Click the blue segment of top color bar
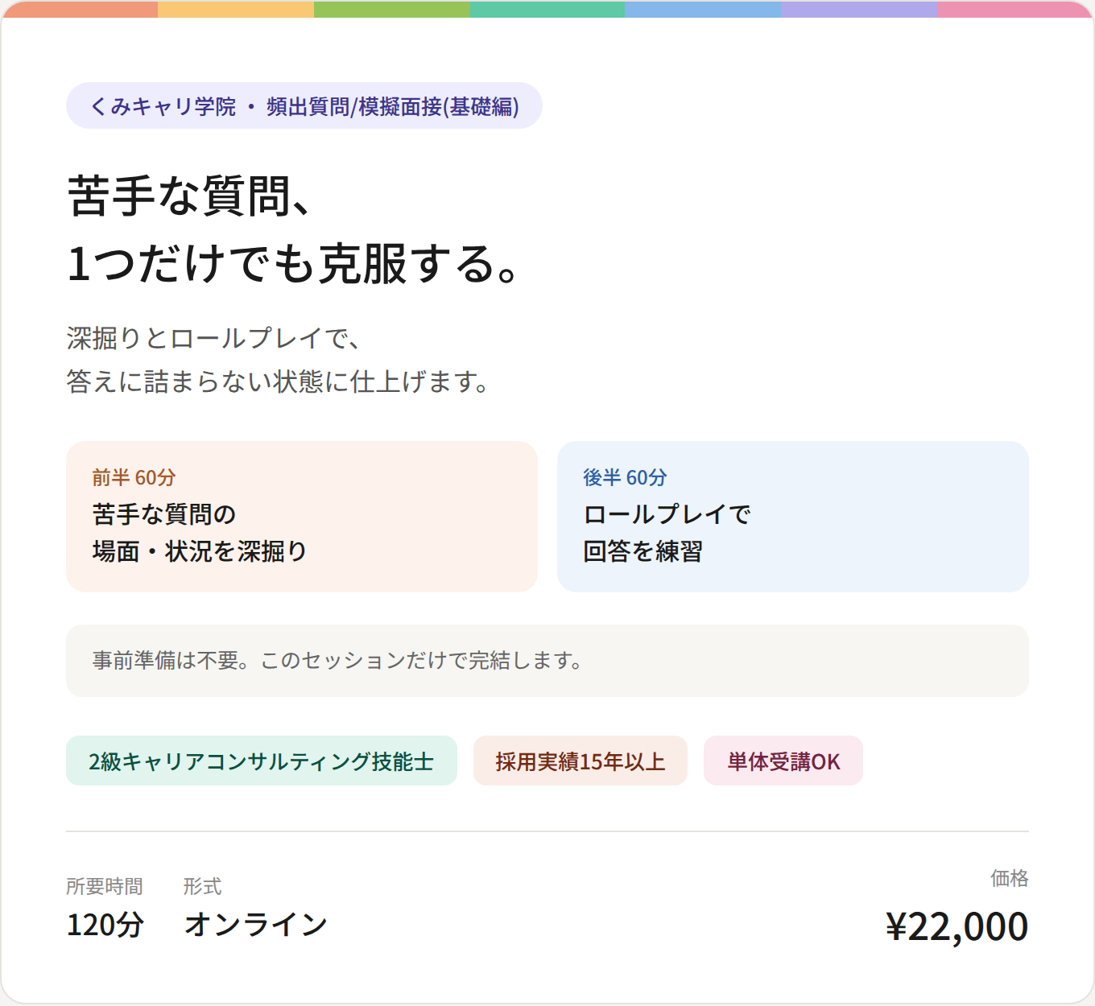 [703, 9]
